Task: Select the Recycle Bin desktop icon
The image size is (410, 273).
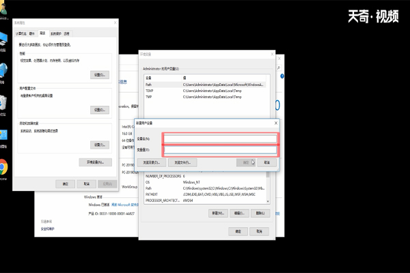Action: (x=3, y=103)
